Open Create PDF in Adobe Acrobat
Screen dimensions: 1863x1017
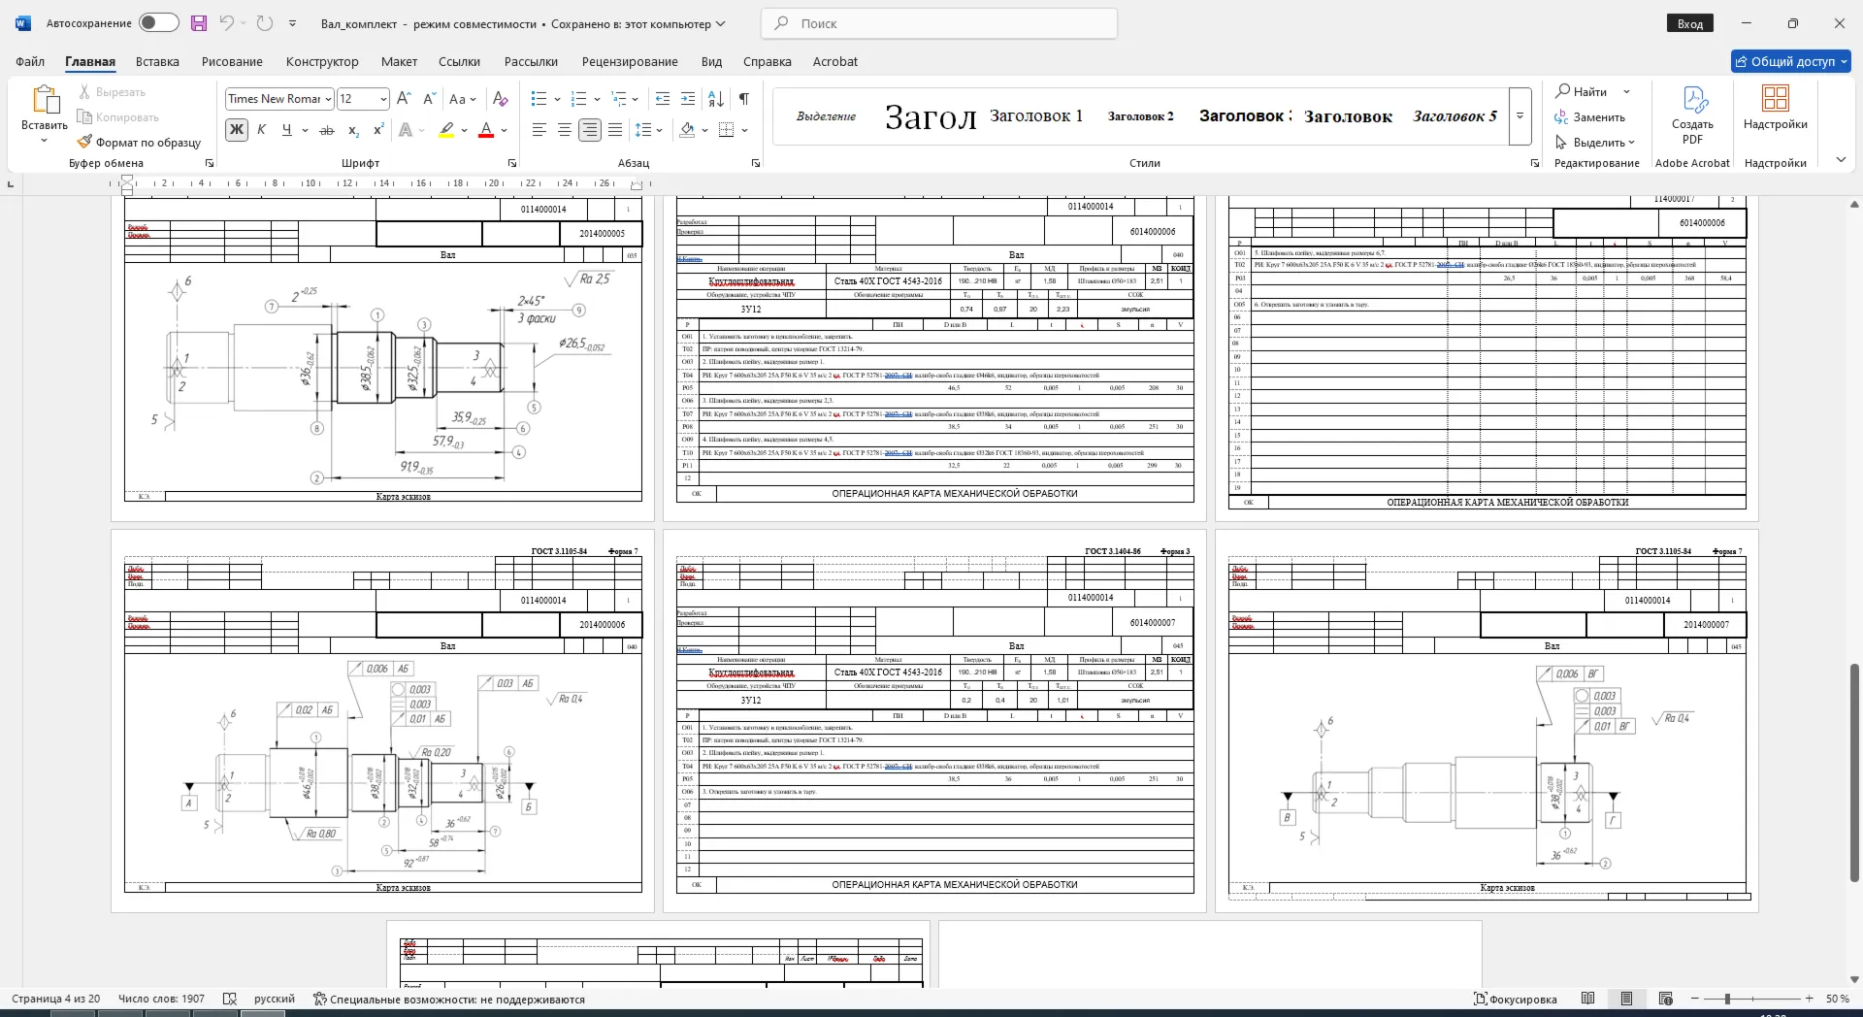pyautogui.click(x=1692, y=115)
